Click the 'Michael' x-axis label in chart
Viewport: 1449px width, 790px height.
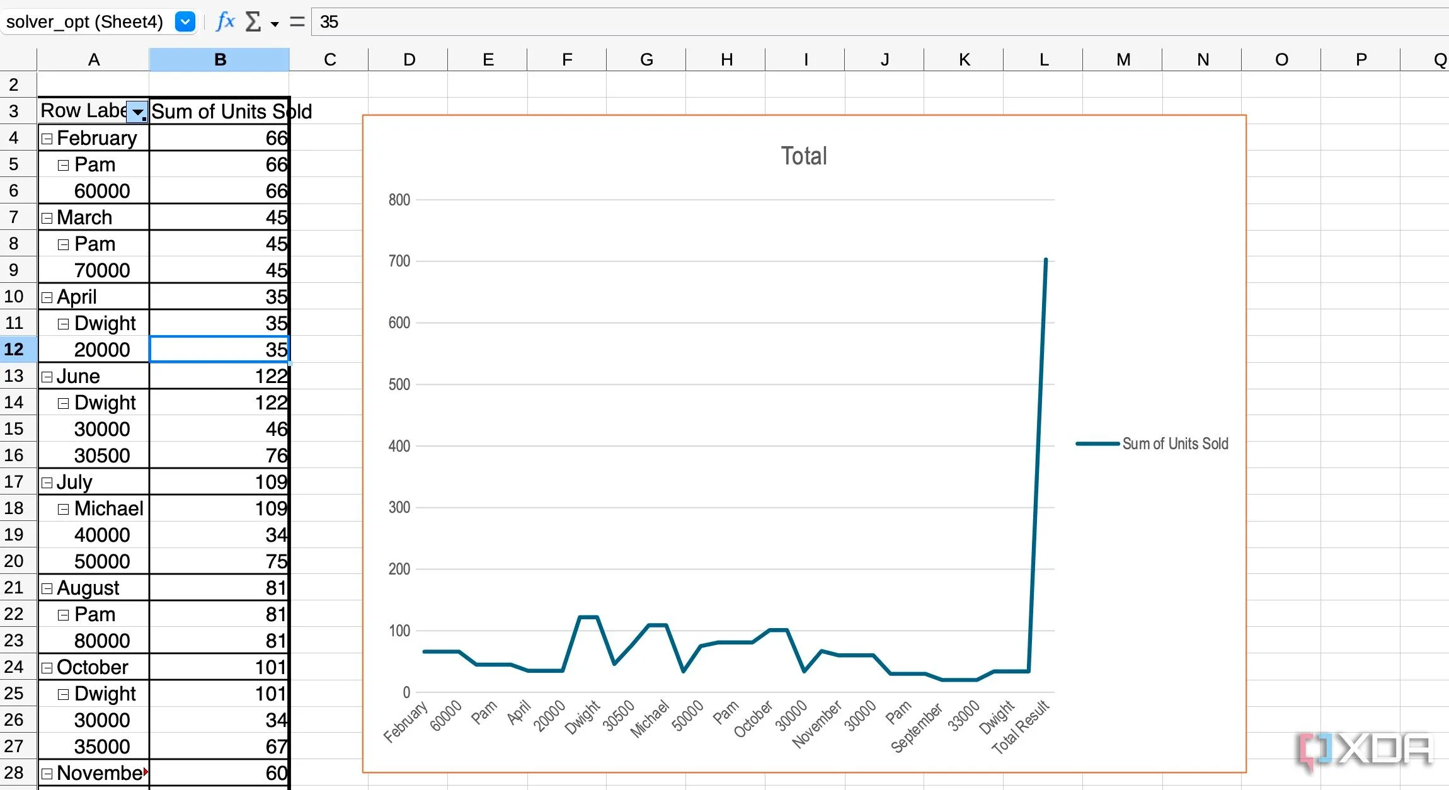(650, 719)
